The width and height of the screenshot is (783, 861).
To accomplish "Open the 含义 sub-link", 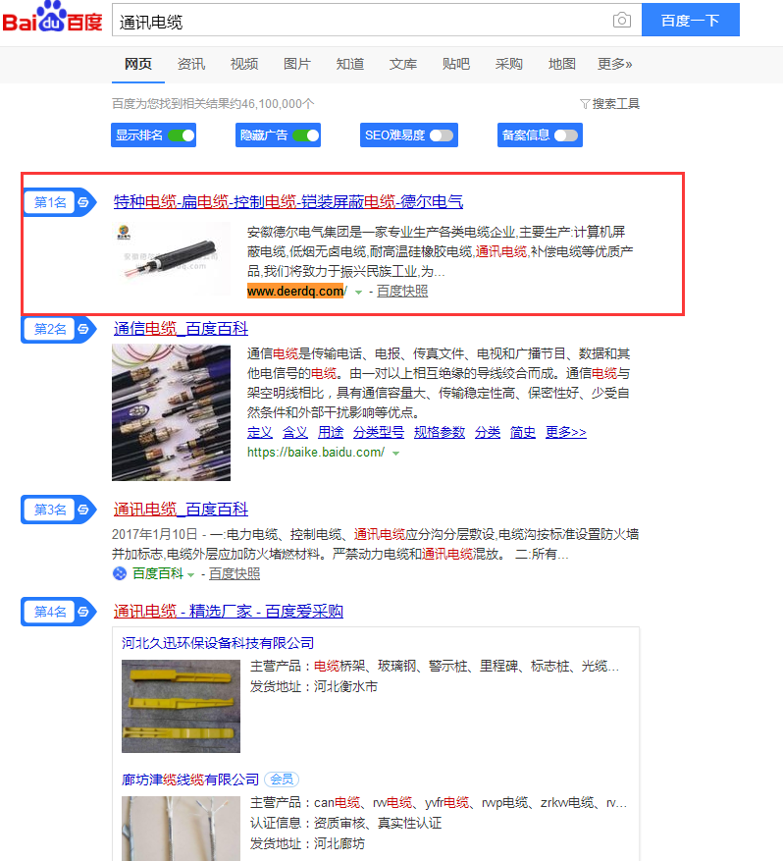I will 294,432.
